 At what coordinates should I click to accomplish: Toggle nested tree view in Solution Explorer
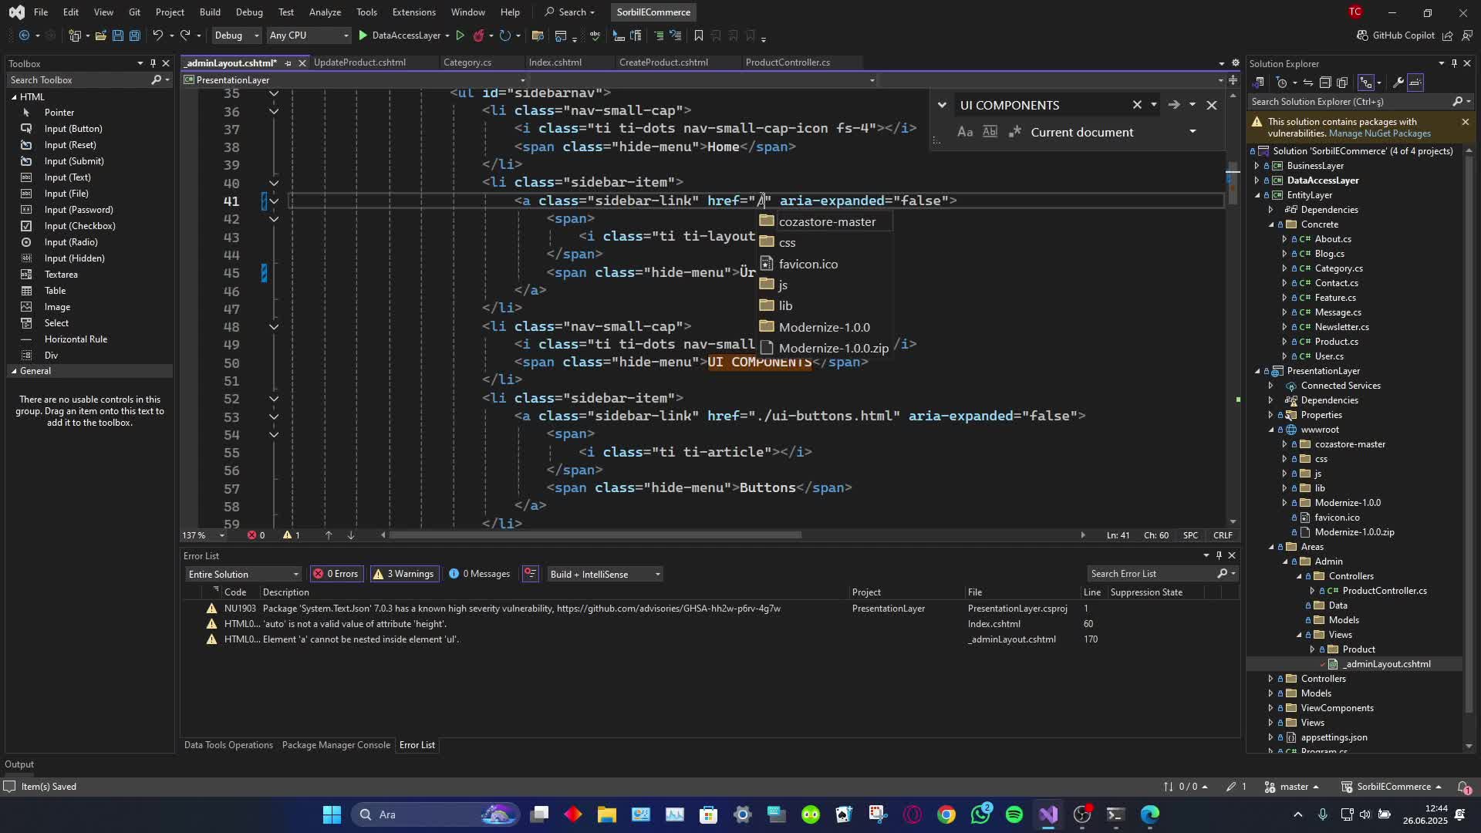click(1365, 83)
